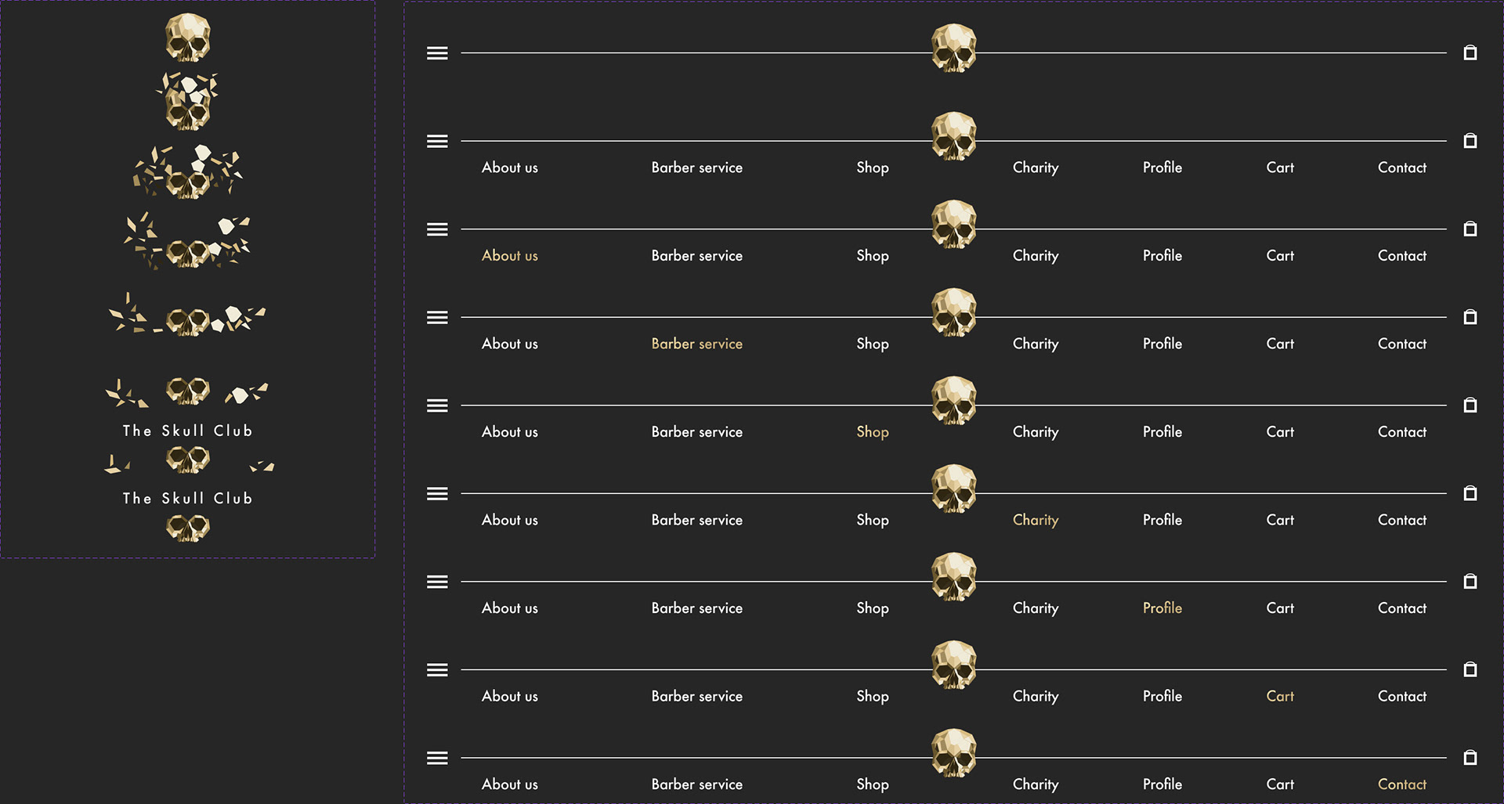Image resolution: width=1504 pixels, height=804 pixels.
Task: Click the gold highlighted Shop menu item
Action: (873, 432)
